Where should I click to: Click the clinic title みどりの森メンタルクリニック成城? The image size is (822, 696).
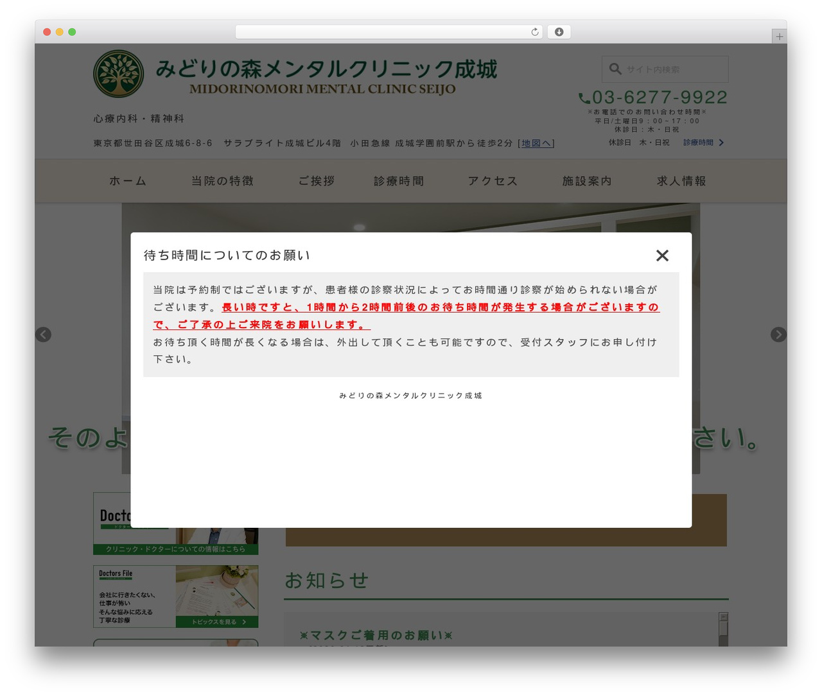click(327, 69)
